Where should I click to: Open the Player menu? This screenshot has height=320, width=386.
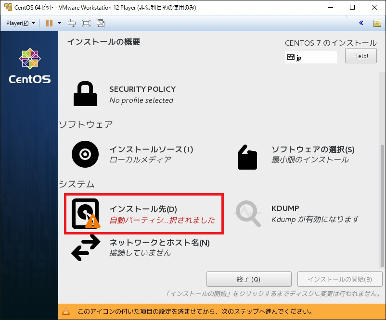pos(19,23)
